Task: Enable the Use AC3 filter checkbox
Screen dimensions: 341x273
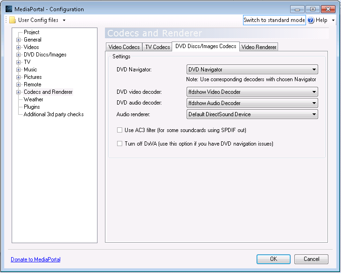Action: point(120,130)
